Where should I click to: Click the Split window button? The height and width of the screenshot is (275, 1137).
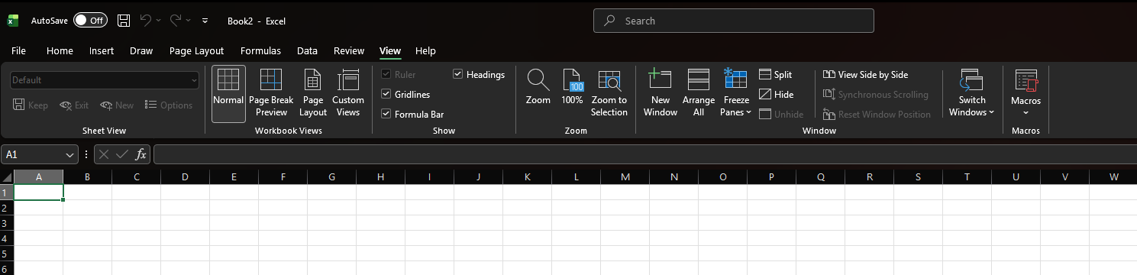(x=776, y=75)
